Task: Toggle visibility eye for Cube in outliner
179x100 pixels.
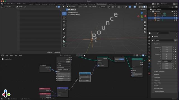Action: [x=174, y=16]
